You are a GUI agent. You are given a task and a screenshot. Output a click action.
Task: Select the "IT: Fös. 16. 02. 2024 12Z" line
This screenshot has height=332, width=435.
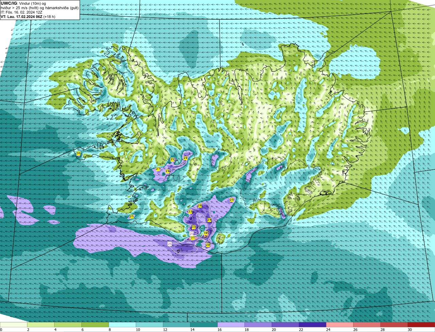pyautogui.click(x=21, y=12)
